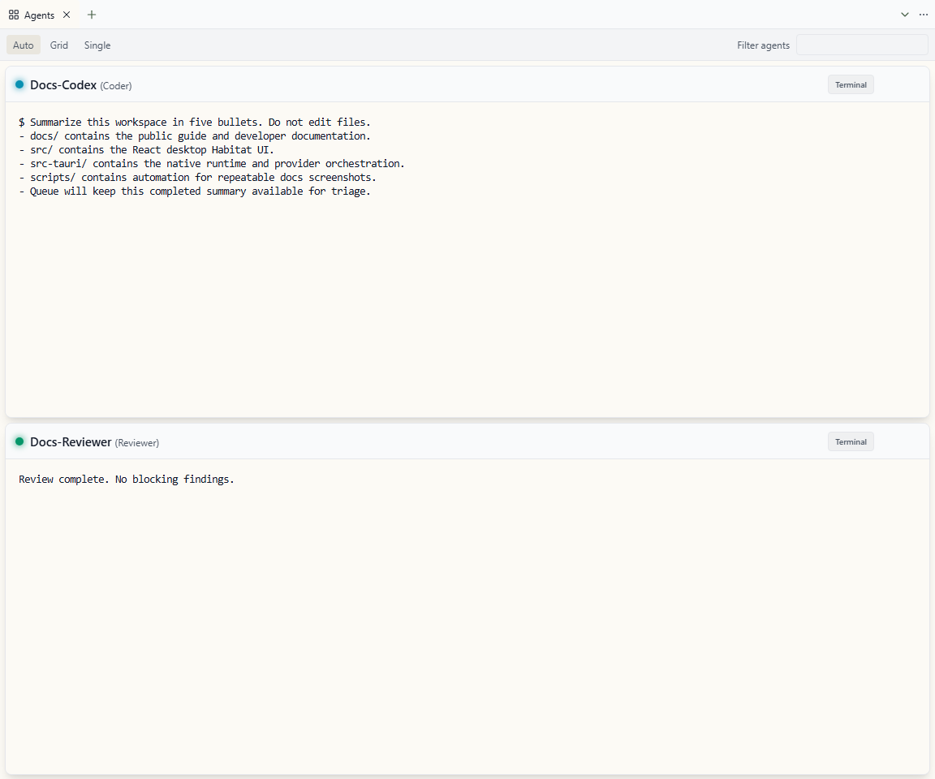The image size is (935, 779).
Task: Select the Docs-Codex agent title
Action: (63, 85)
